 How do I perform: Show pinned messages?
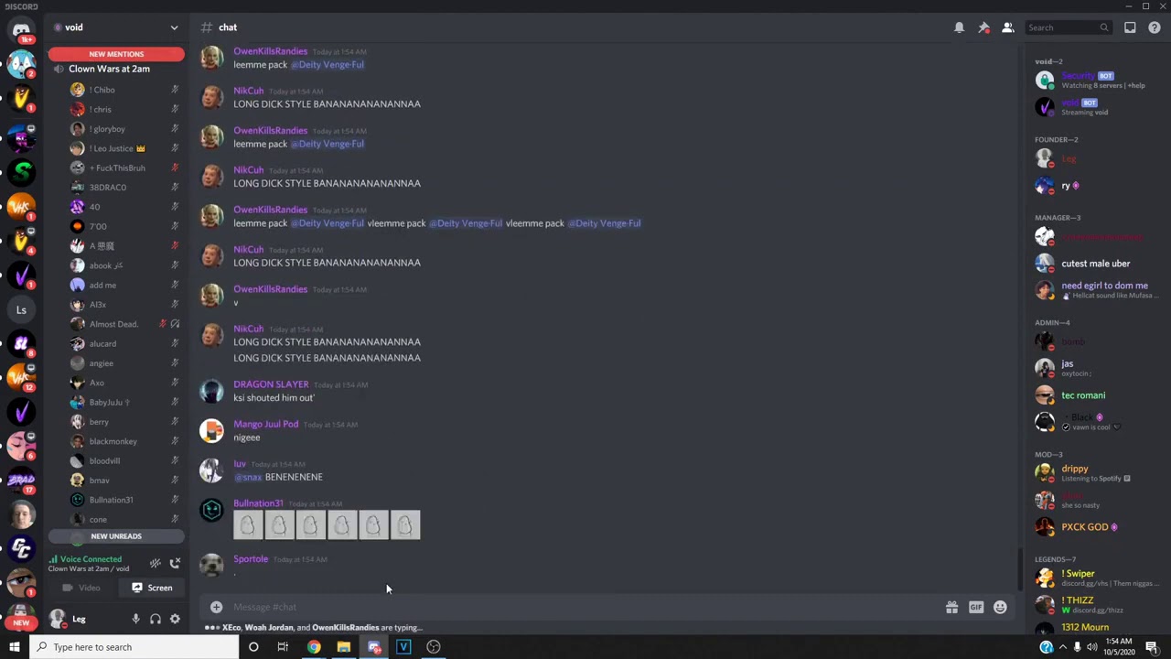[x=983, y=27]
